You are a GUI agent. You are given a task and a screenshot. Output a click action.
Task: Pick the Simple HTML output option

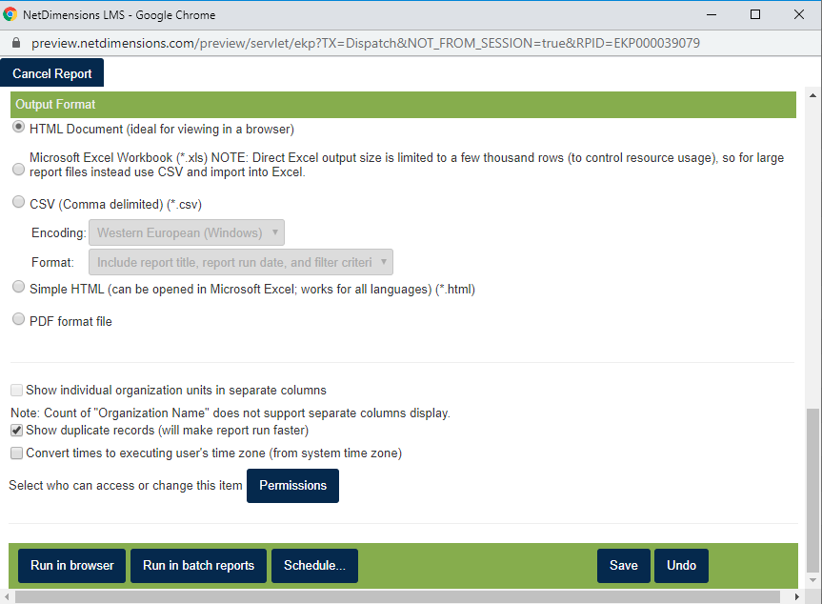coord(18,287)
